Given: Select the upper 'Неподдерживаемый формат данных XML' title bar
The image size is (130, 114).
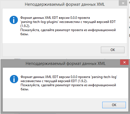Looking at the screenshot, I should coord(65,4).
